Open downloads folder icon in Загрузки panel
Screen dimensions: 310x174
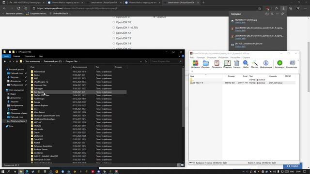[267, 14]
